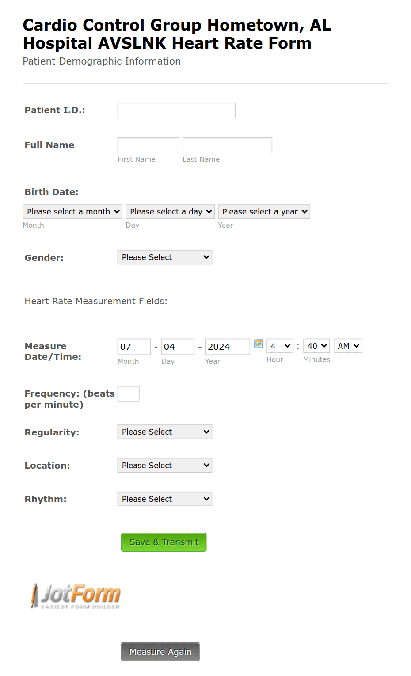Click the Frequency beats per minute field
The height and width of the screenshot is (676, 411).
coord(128,393)
